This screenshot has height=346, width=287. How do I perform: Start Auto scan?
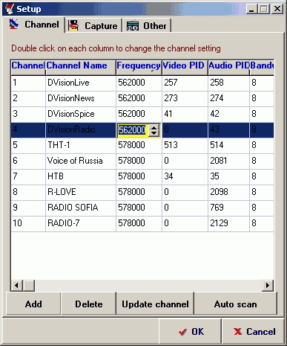(x=235, y=304)
